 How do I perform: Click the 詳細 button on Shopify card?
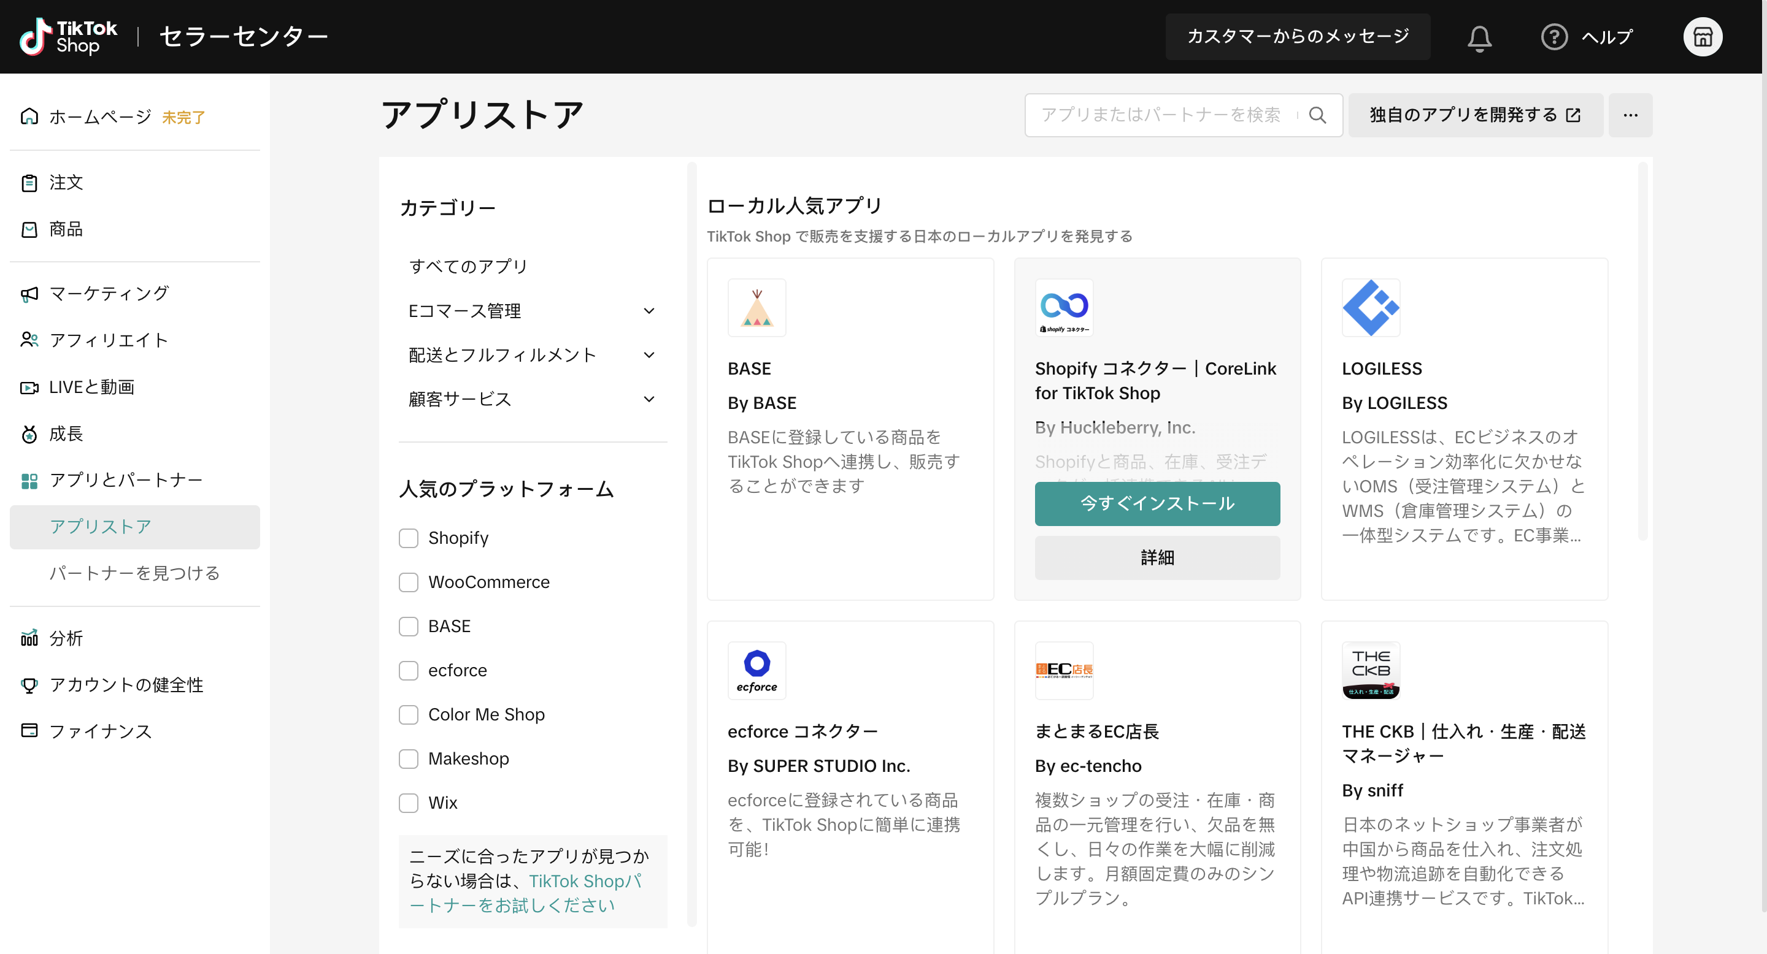point(1157,558)
